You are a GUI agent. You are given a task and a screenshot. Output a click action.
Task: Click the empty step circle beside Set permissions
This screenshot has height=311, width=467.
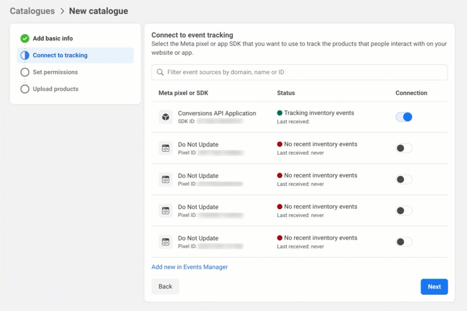tap(25, 72)
